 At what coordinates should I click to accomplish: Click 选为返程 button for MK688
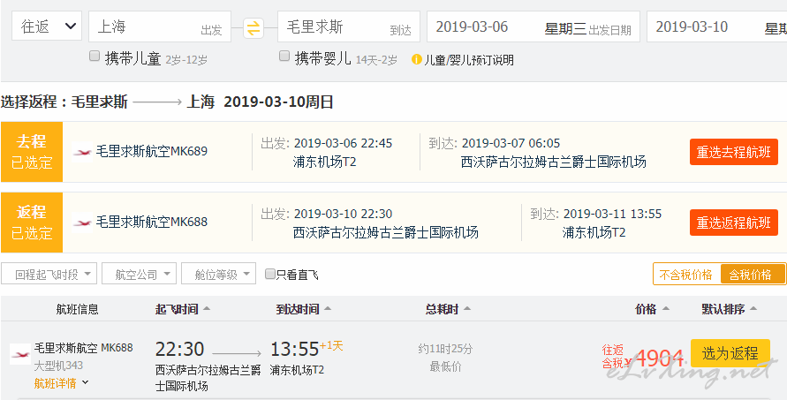point(730,353)
